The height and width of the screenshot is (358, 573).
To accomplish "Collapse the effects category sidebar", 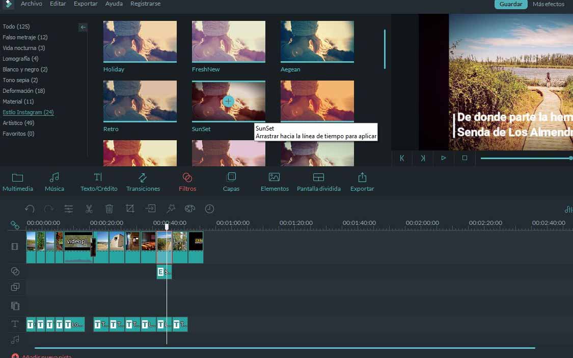I will click(x=83, y=27).
